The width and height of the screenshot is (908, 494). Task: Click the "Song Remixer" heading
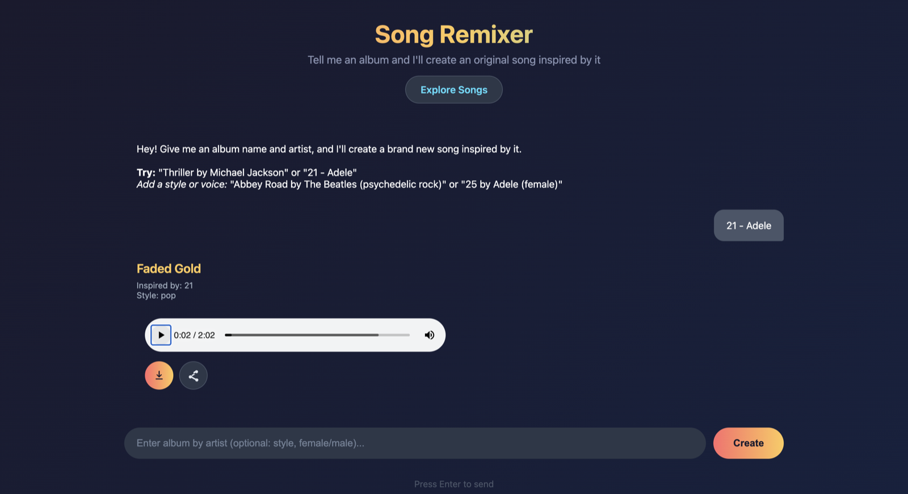(453, 34)
